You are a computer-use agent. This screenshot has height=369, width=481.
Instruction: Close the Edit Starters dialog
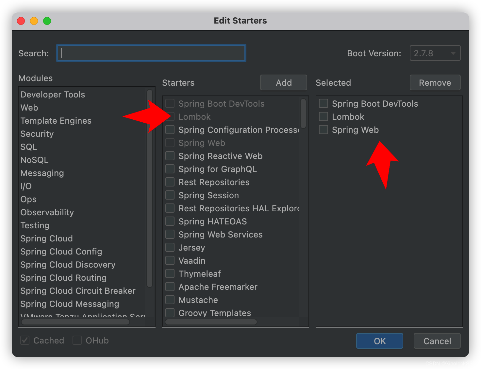point(21,21)
